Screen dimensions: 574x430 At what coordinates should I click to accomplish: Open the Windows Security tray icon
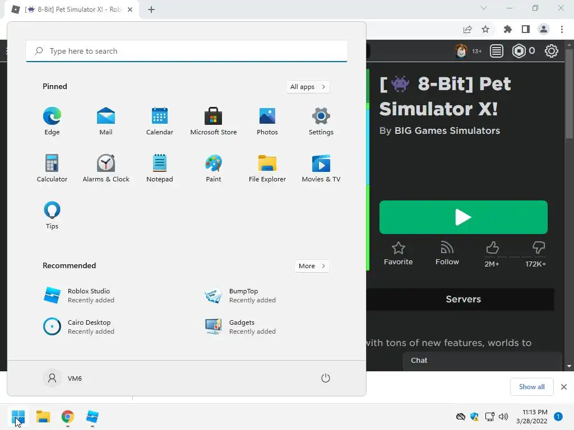[x=474, y=417]
